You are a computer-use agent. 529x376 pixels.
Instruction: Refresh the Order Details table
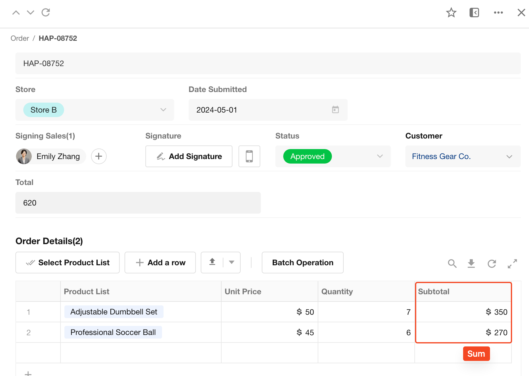coord(492,263)
